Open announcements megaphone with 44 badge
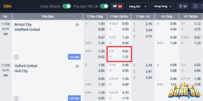Image resolution: width=203 pixels, height=101 pixels. (x=117, y=6)
